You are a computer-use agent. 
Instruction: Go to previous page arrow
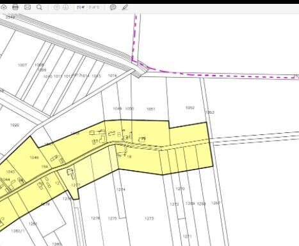pos(56,8)
